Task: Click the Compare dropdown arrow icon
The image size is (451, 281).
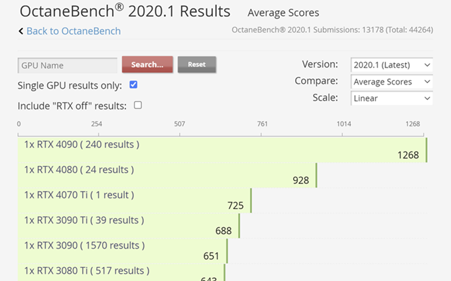Action: (427, 82)
